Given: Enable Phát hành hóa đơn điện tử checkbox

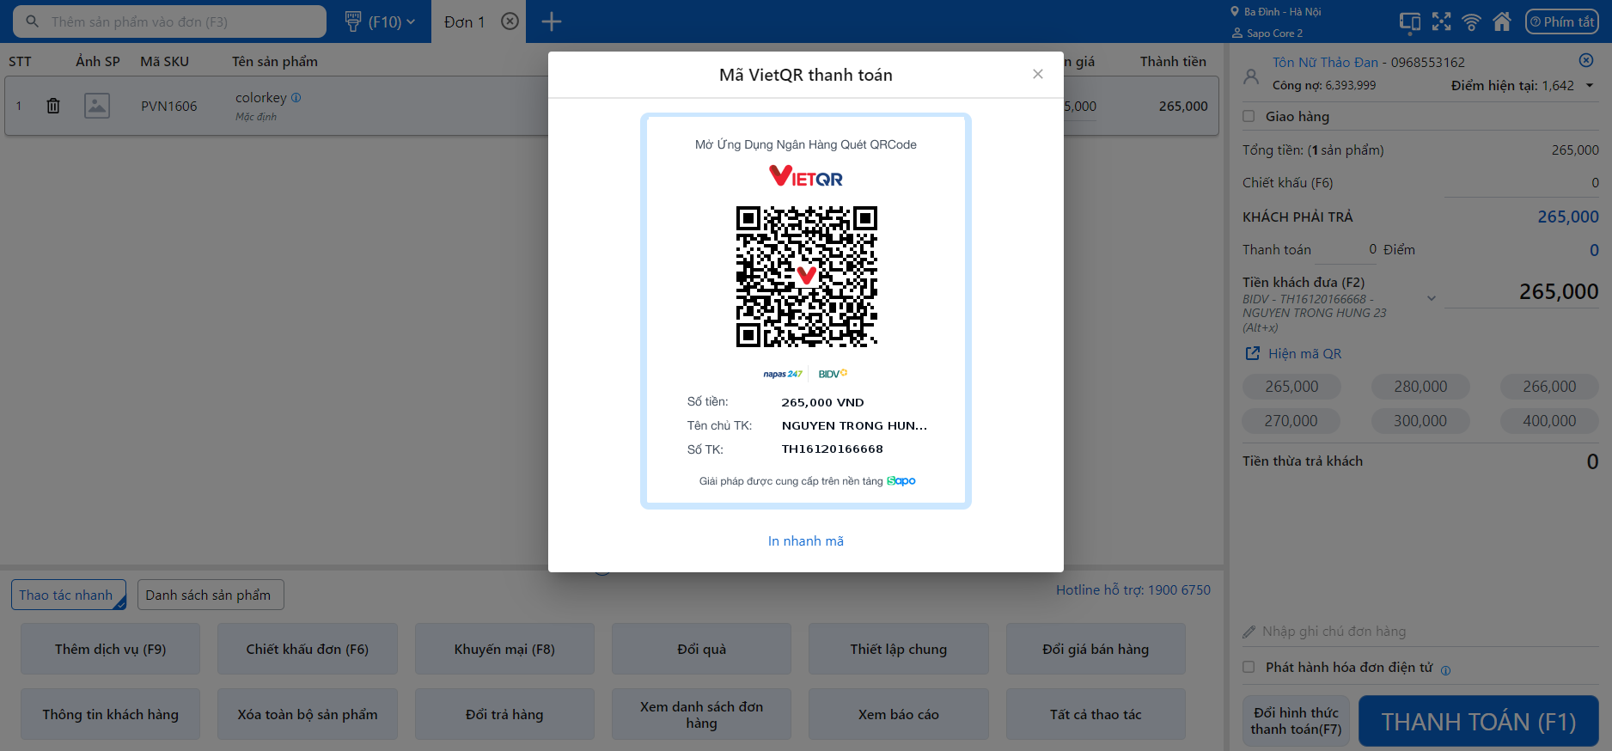Looking at the screenshot, I should point(1249,667).
